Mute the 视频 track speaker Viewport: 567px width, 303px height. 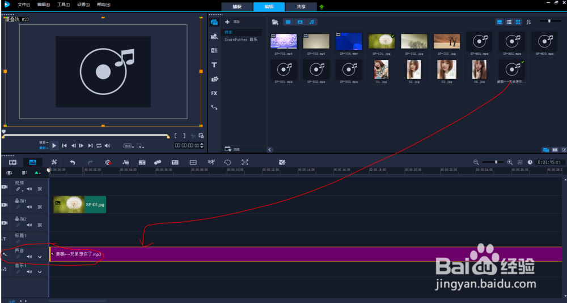[x=29, y=189]
